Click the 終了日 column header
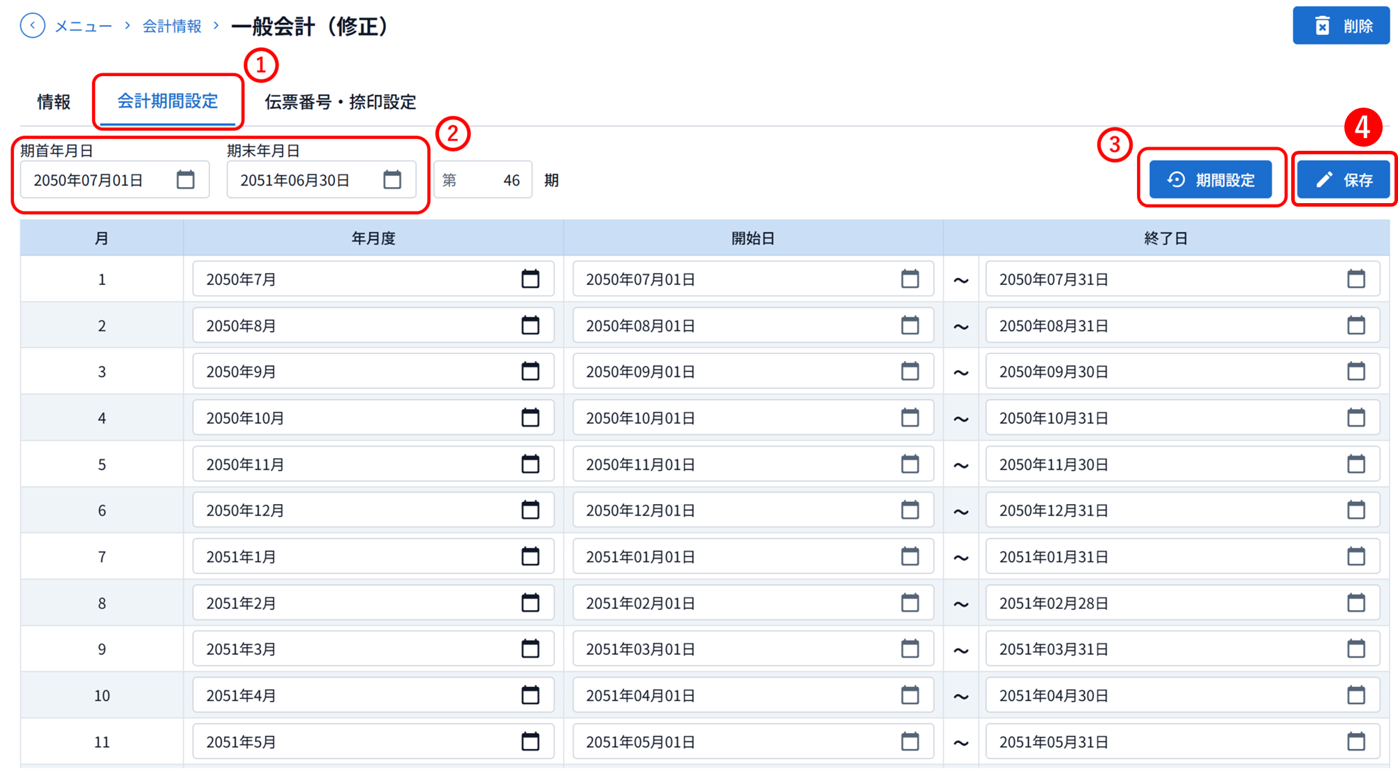Screen dimensions: 1398x777 [x=1166, y=238]
